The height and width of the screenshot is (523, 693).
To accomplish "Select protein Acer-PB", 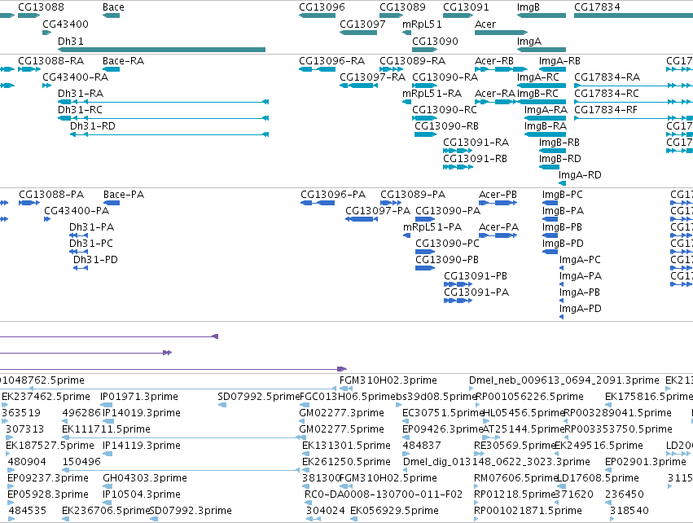I will point(498,203).
